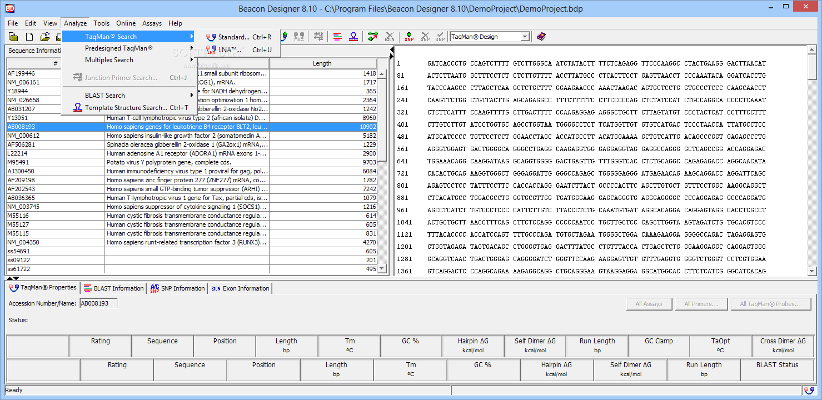Click the open project icon in the toolbar
The image size is (822, 400).
[x=13, y=37]
